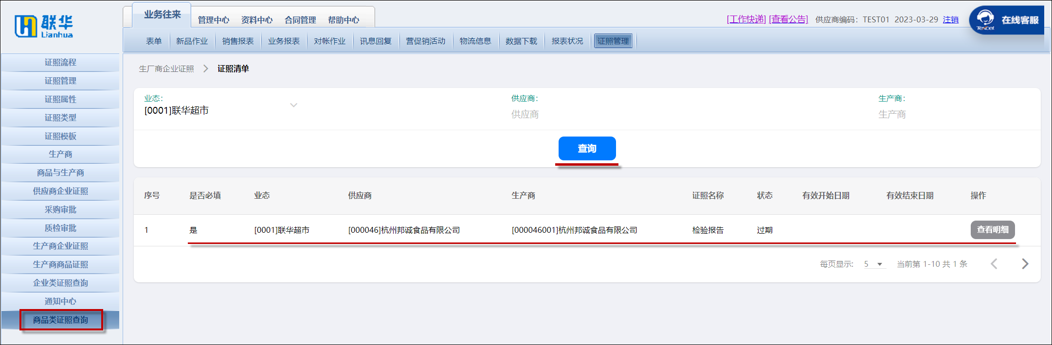The width and height of the screenshot is (1052, 345).
Task: Open the 数据下载 submenu
Action: (x=521, y=41)
